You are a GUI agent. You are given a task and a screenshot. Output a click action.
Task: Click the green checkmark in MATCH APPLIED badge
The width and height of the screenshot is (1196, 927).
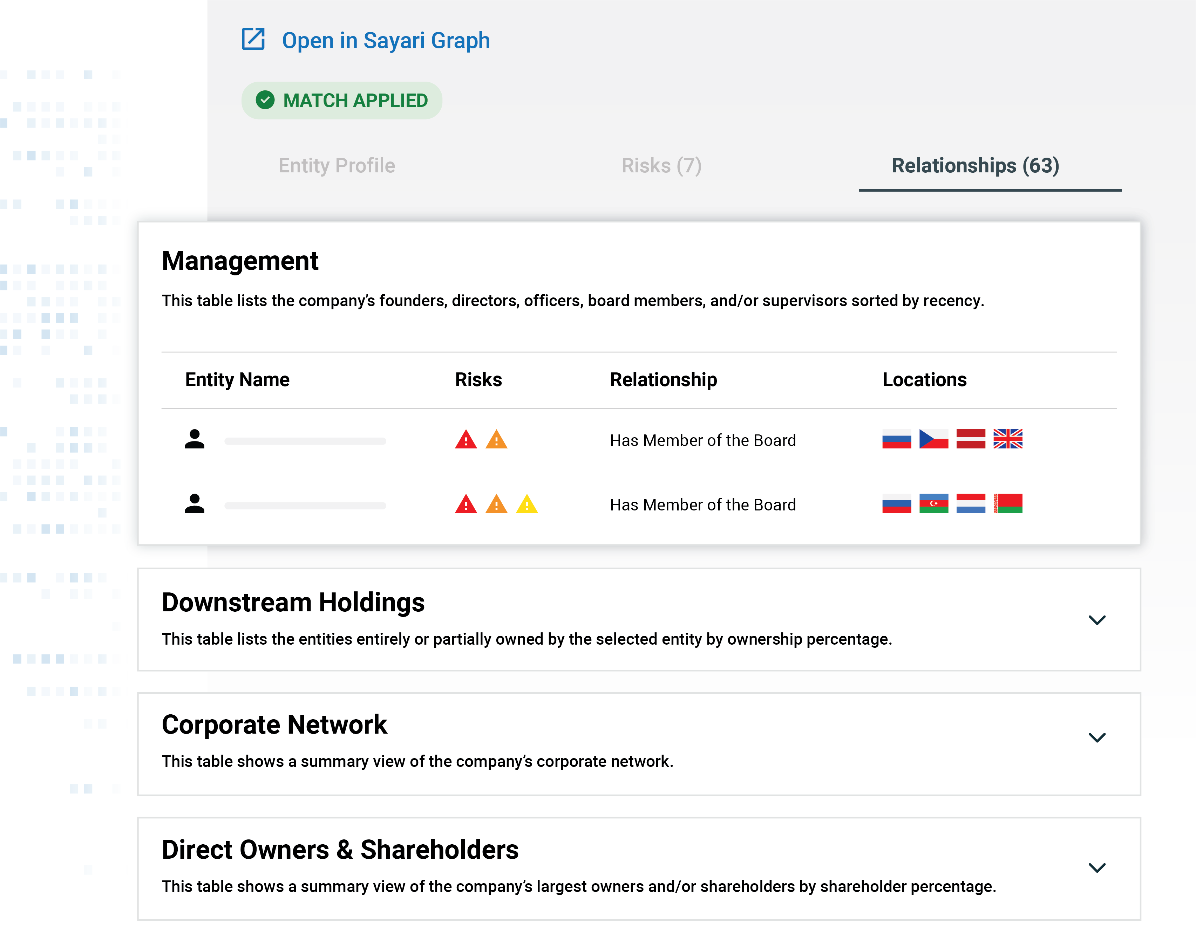(x=265, y=100)
